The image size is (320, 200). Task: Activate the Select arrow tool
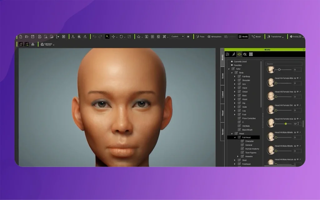click(x=107, y=37)
